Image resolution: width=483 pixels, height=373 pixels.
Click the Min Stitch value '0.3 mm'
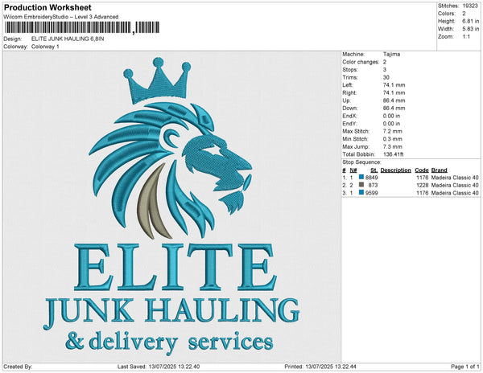[x=393, y=139]
